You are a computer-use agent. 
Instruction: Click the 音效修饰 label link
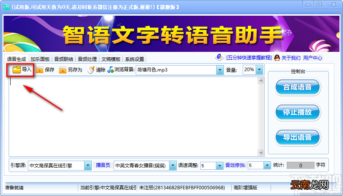coord(235,165)
